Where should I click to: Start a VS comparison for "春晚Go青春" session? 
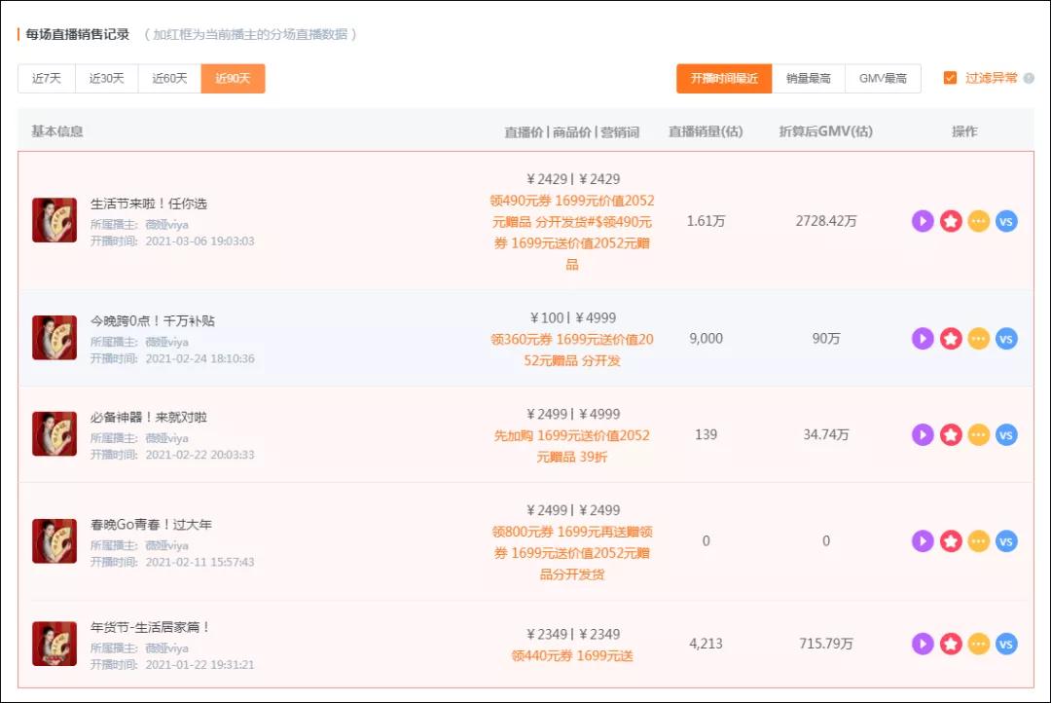point(1006,540)
